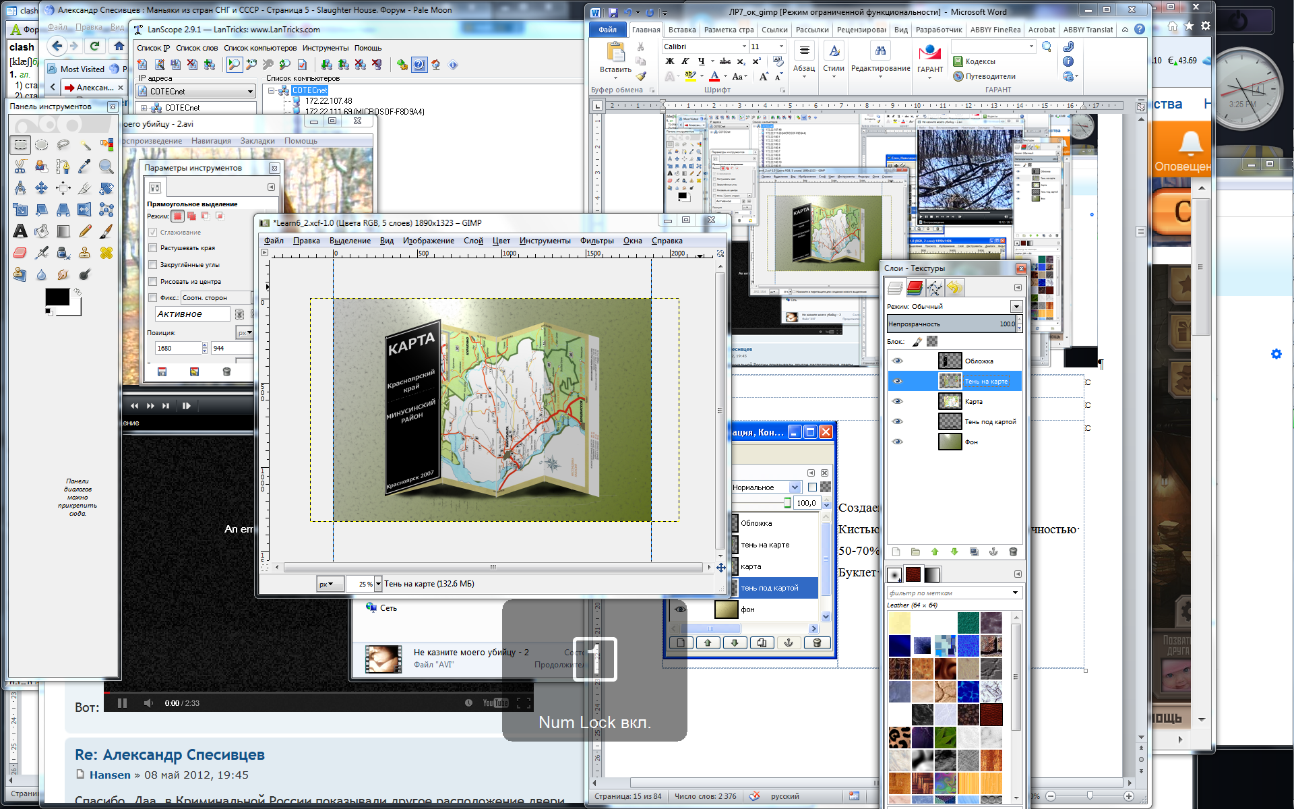Open the 25 % zoom dropdown in GIMP window

tap(378, 585)
